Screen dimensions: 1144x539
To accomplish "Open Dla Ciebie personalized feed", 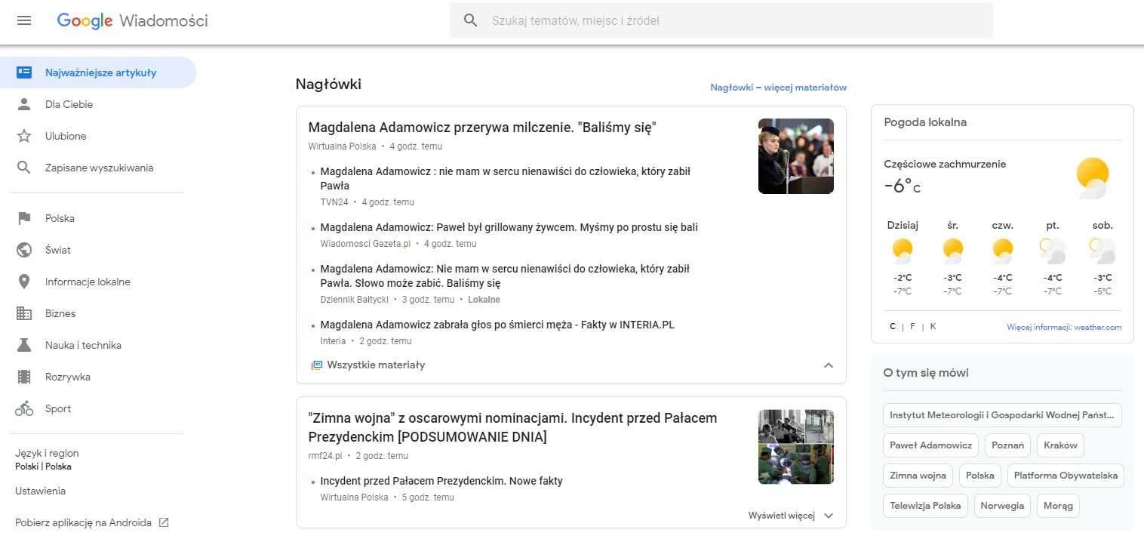I will [x=25, y=104].
